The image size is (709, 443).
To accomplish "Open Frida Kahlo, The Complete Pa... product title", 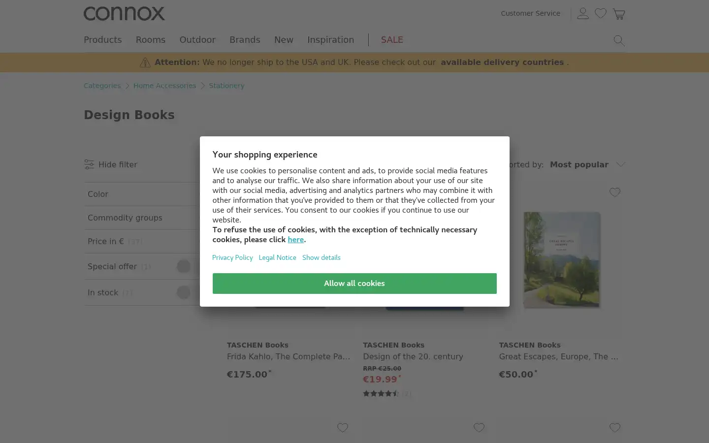I will click(289, 356).
